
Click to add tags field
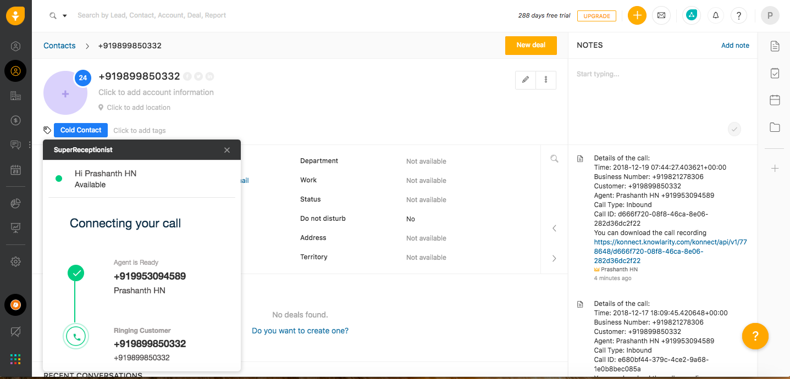[139, 131]
